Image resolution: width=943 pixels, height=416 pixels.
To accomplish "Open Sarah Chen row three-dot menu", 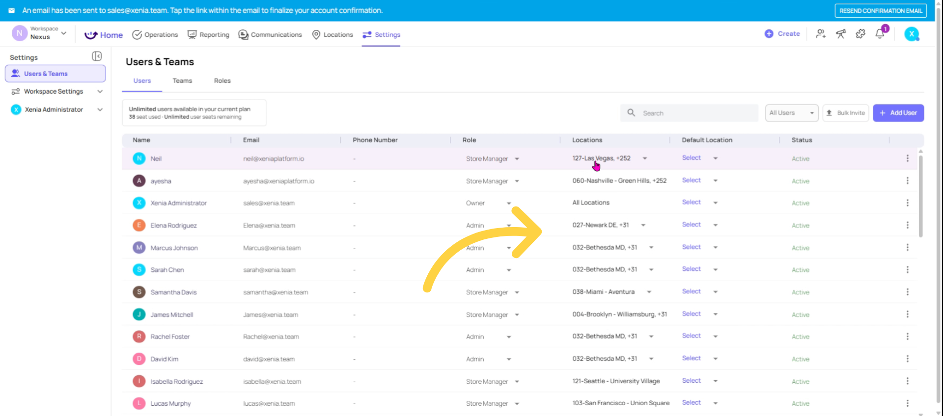I will tap(907, 270).
